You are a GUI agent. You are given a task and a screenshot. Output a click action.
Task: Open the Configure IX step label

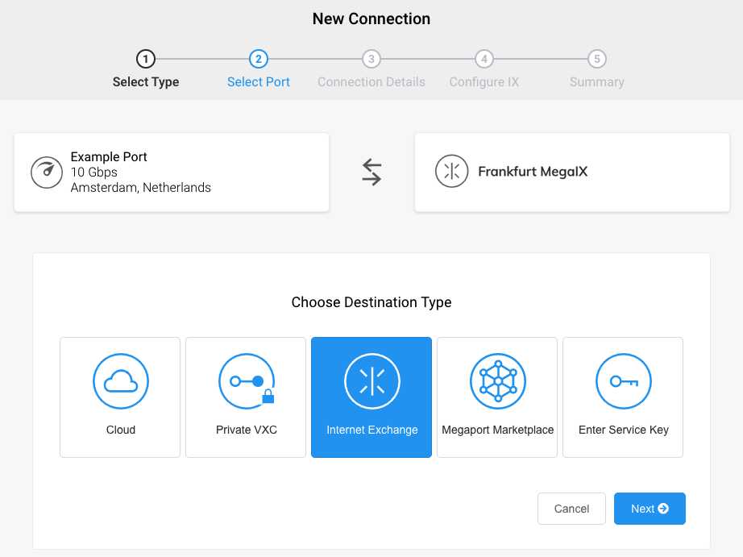[484, 82]
